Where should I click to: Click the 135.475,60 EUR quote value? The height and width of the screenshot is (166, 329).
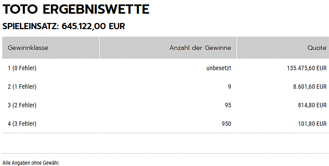(x=306, y=68)
